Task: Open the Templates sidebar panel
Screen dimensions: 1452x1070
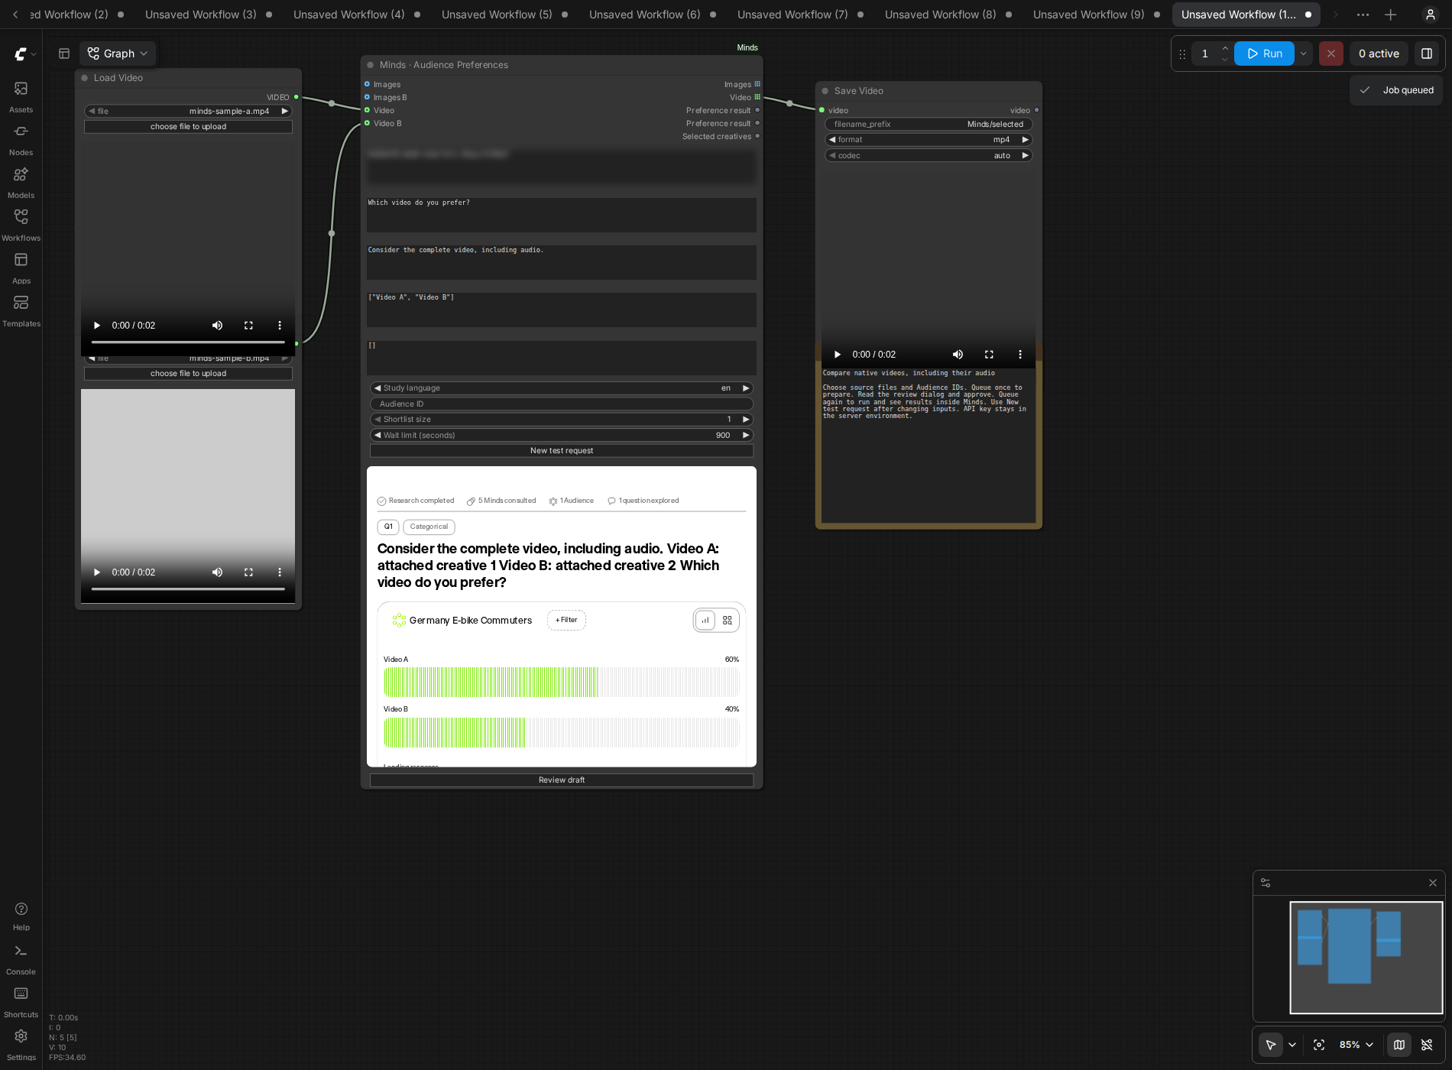Action: pyautogui.click(x=21, y=310)
